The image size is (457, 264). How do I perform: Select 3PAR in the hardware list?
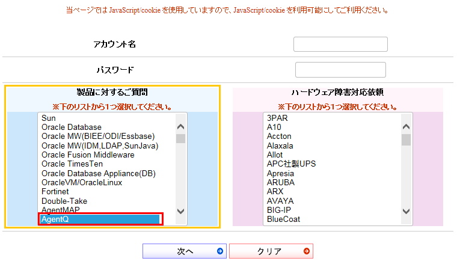point(277,118)
